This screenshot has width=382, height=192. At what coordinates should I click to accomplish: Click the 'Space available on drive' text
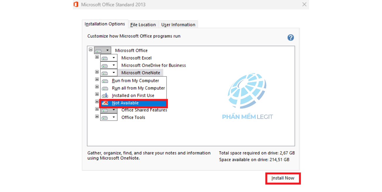254,160
